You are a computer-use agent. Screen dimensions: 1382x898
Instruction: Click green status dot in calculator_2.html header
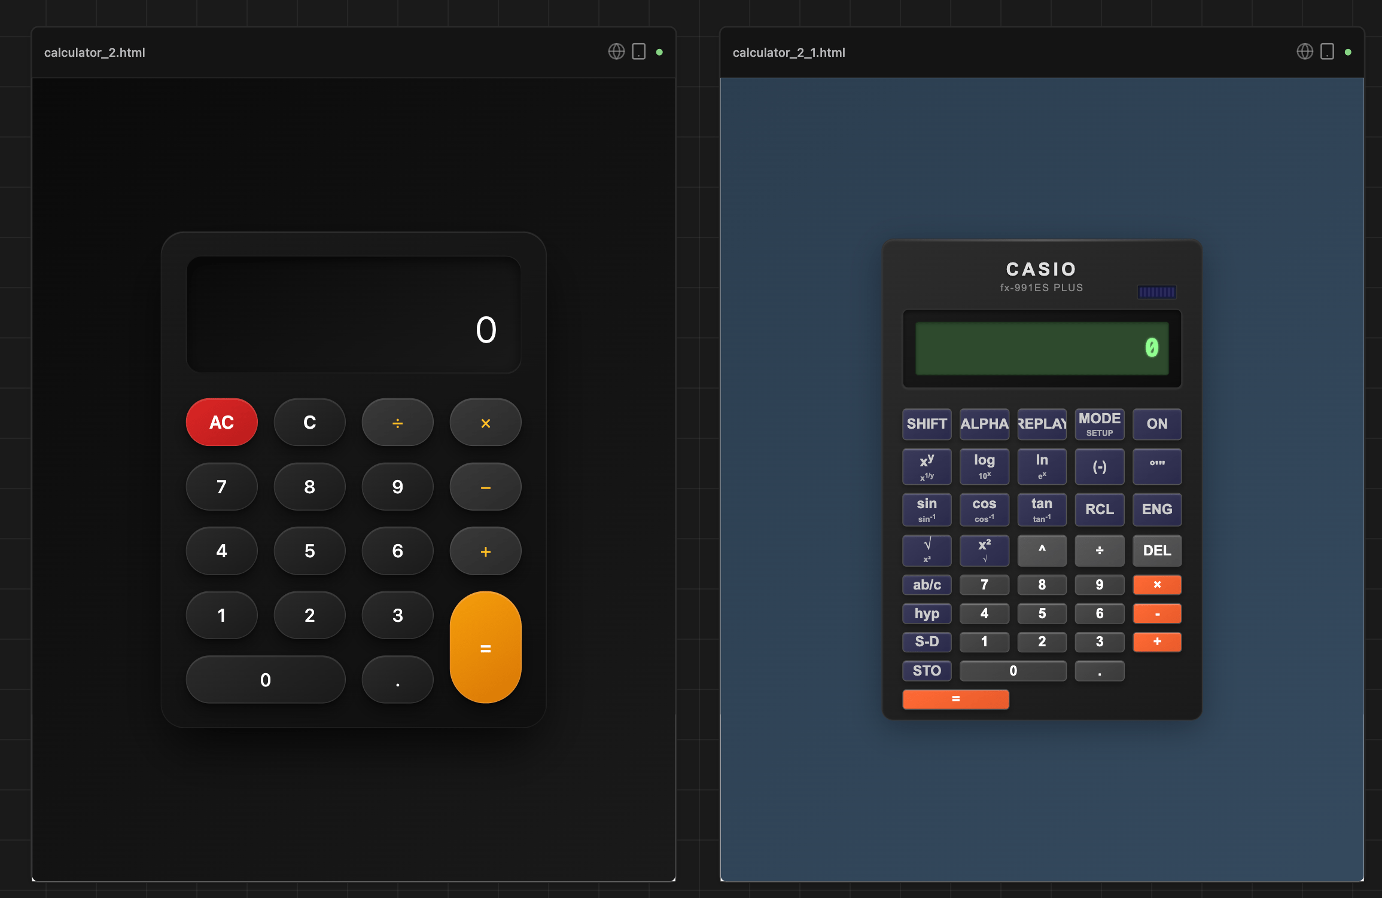[x=659, y=52]
